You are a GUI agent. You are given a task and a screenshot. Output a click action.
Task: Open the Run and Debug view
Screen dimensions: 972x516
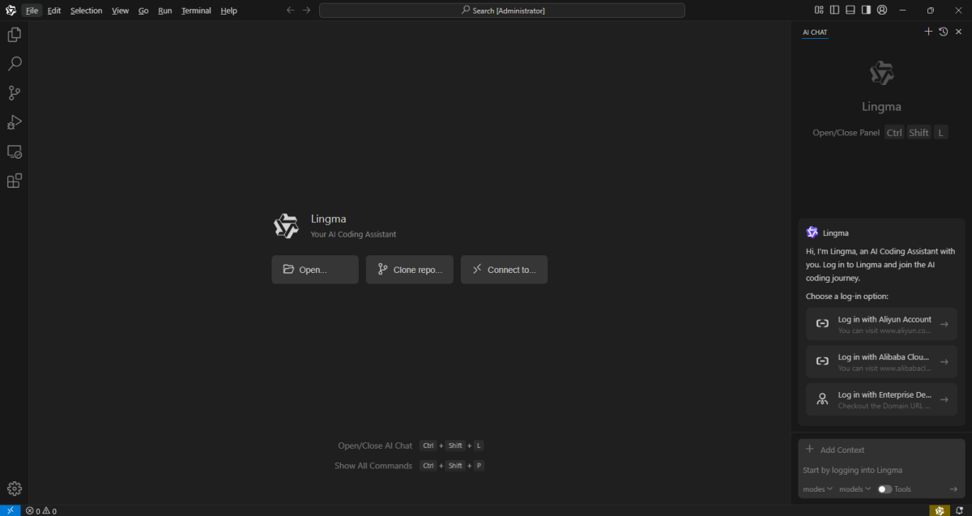pos(14,122)
